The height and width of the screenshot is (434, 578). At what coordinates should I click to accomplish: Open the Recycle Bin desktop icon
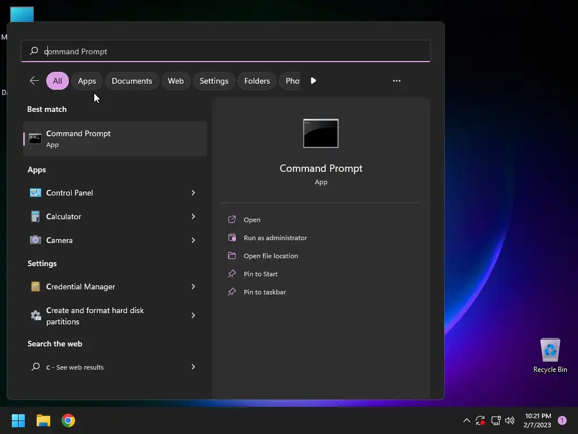point(550,355)
